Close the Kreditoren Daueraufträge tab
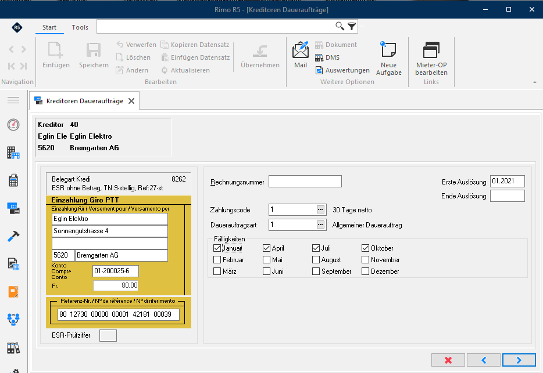The image size is (543, 373). tap(131, 101)
